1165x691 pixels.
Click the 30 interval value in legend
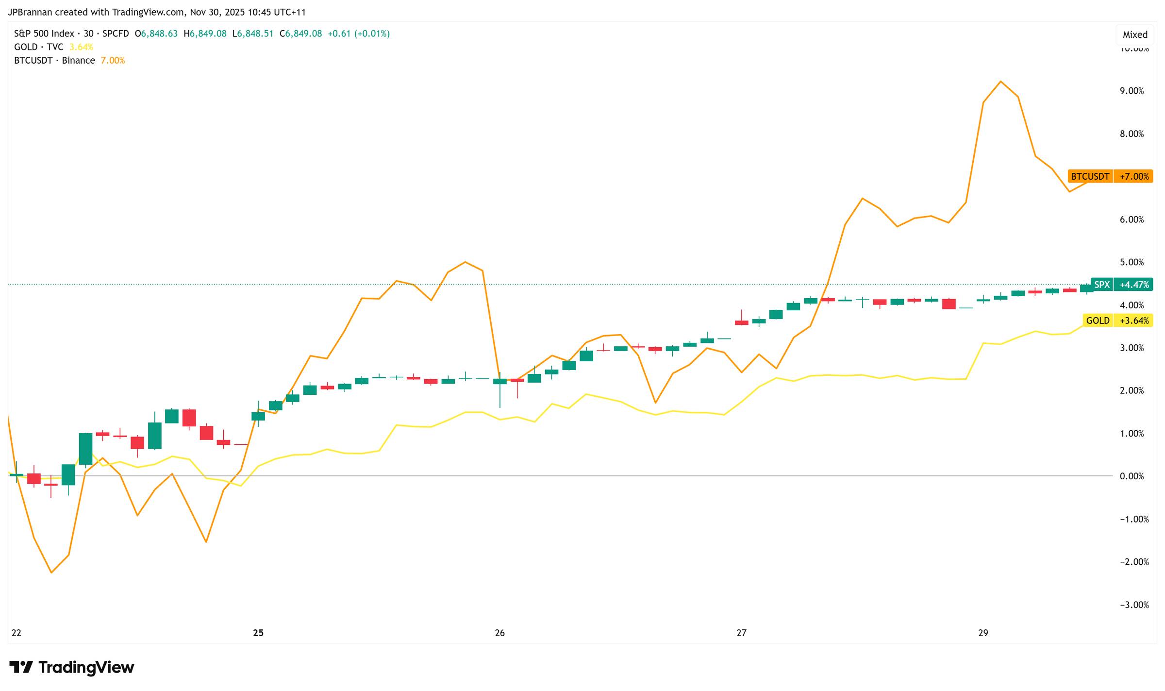click(x=88, y=34)
